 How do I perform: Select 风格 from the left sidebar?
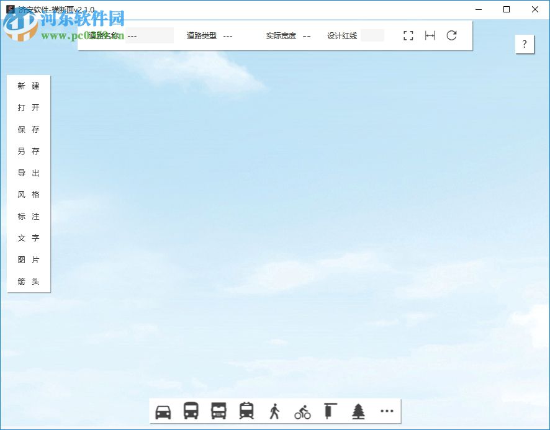coord(28,194)
